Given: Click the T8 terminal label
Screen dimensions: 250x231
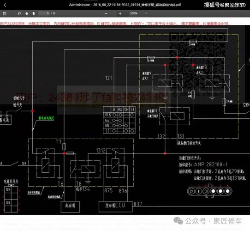Looking at the screenshot, I should [x=79, y=184].
